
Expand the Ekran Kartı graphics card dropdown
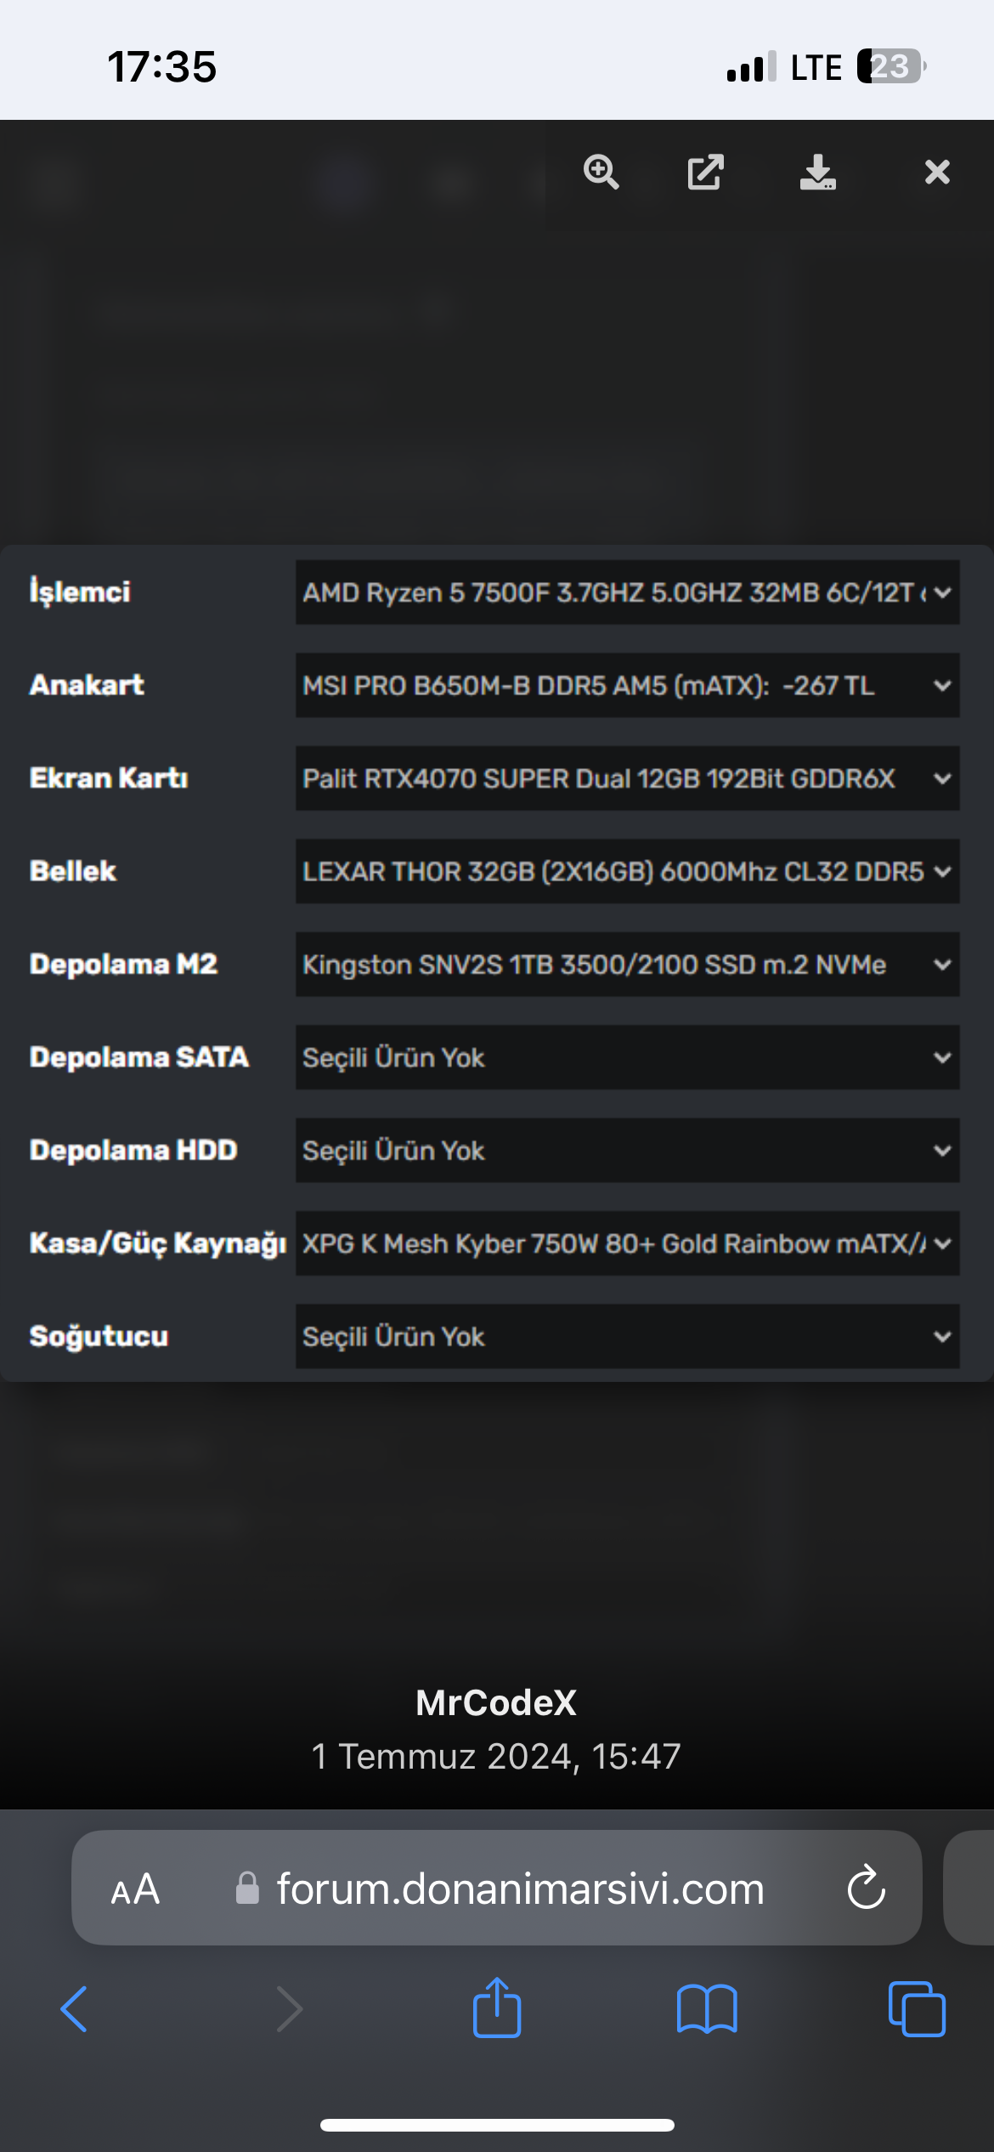point(627,779)
